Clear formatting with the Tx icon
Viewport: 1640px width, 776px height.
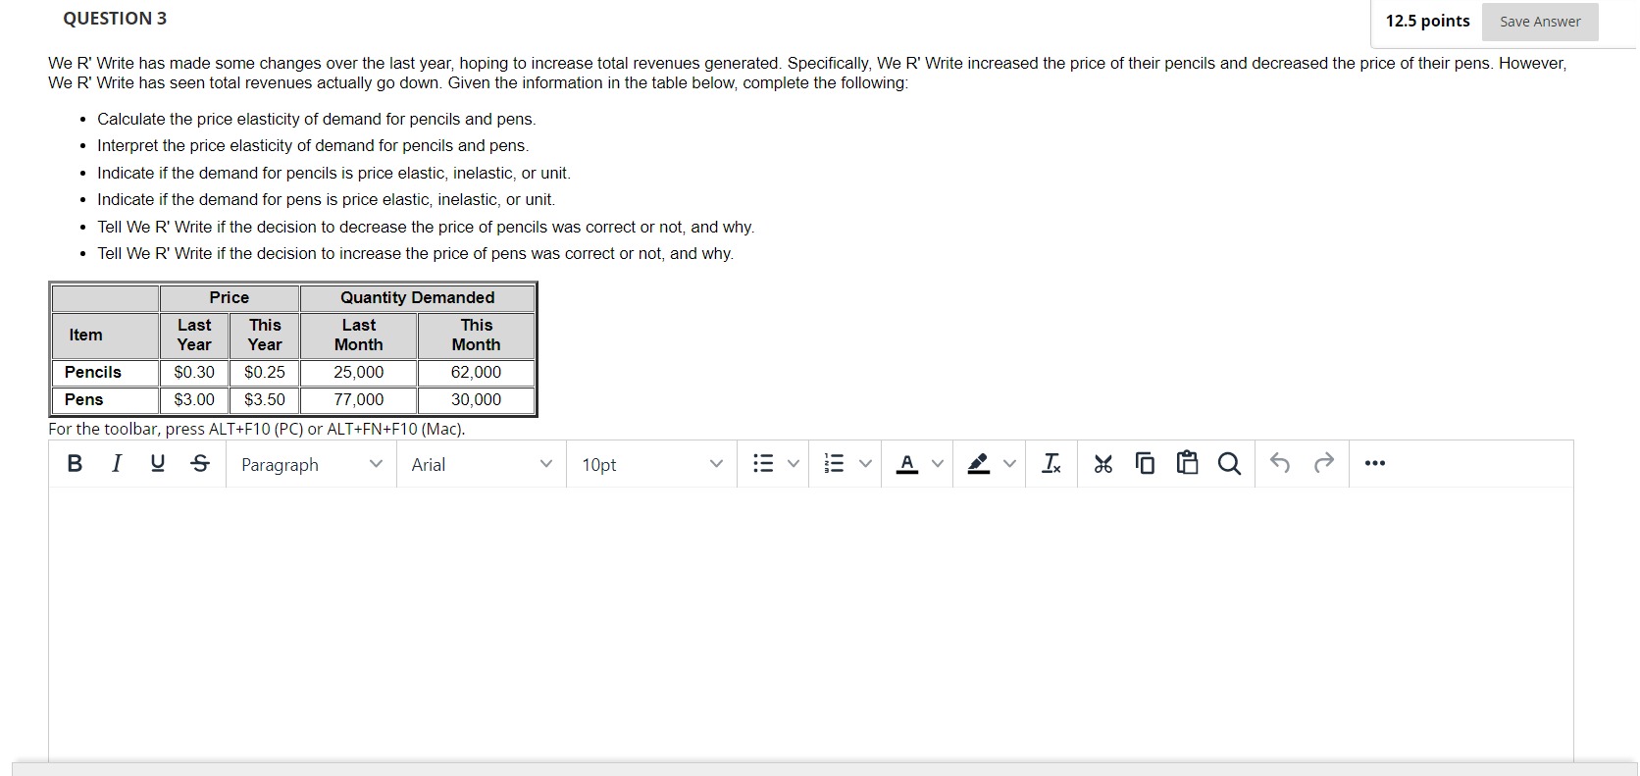[1051, 464]
